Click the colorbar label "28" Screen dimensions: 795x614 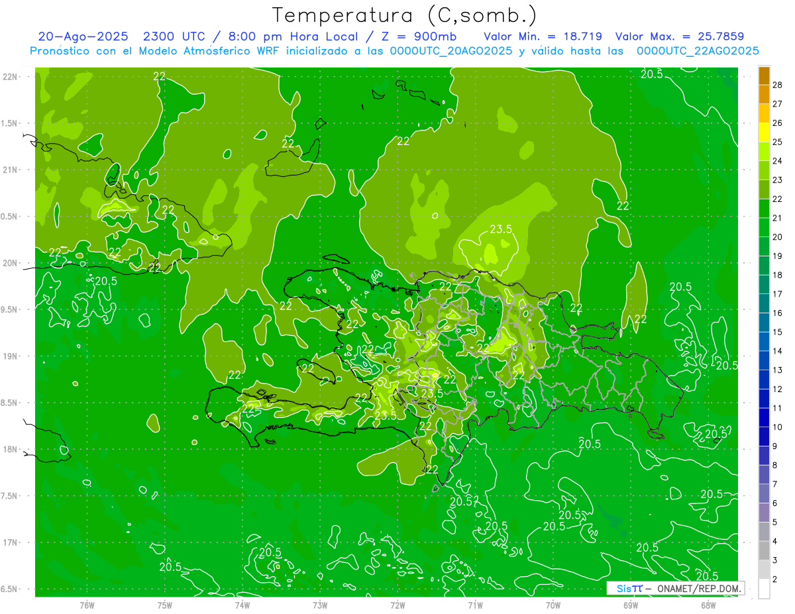click(778, 85)
